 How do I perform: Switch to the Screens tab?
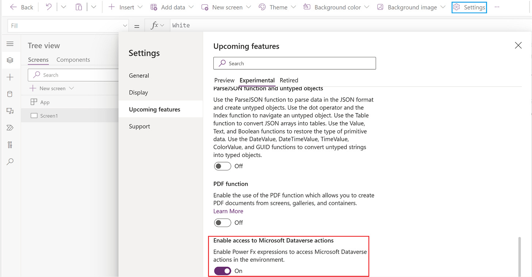click(x=38, y=60)
